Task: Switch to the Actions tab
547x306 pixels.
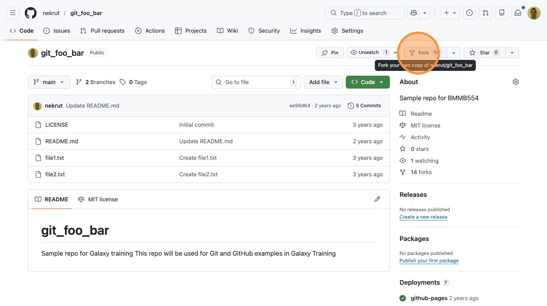Action: [x=150, y=31]
